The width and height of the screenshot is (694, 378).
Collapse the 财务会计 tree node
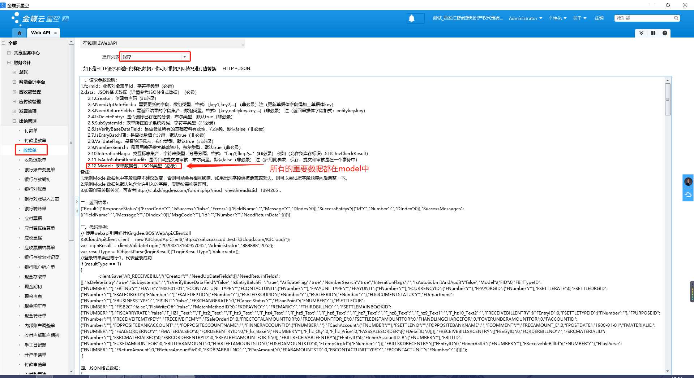9,62
